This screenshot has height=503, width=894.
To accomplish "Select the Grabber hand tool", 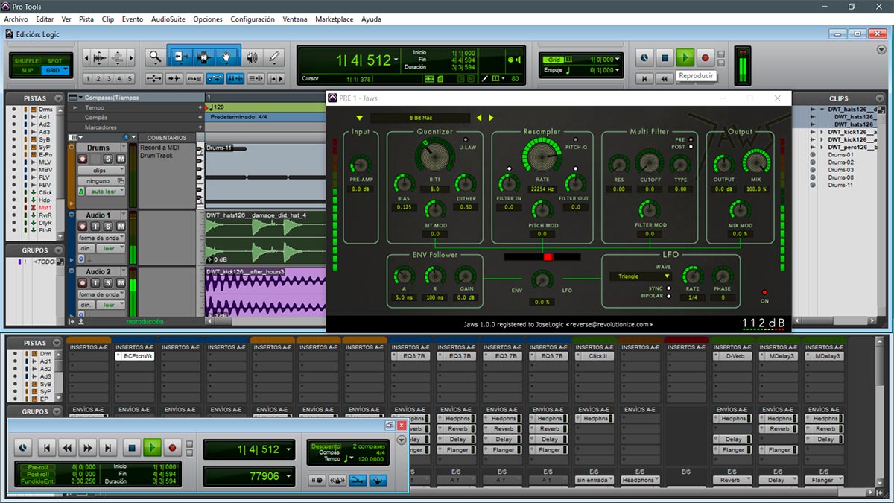I will (x=227, y=57).
